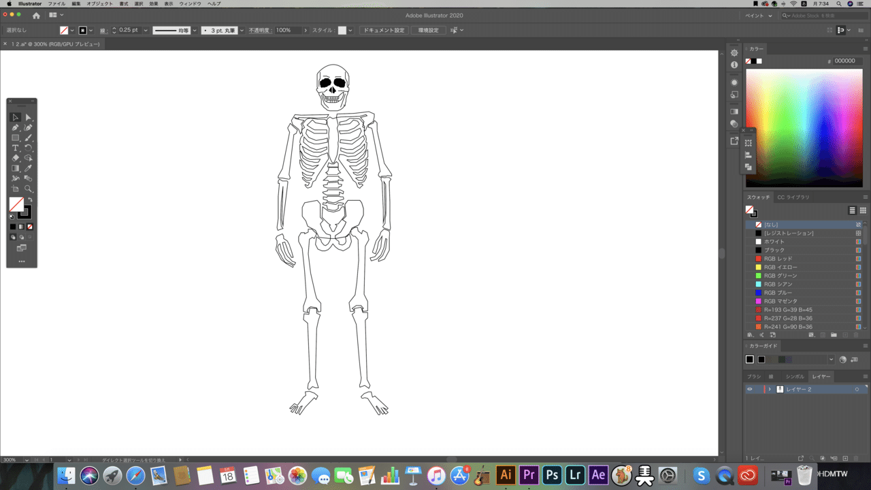Enable Draw Normal mode
Viewport: 871px width, 490px height.
13,237
